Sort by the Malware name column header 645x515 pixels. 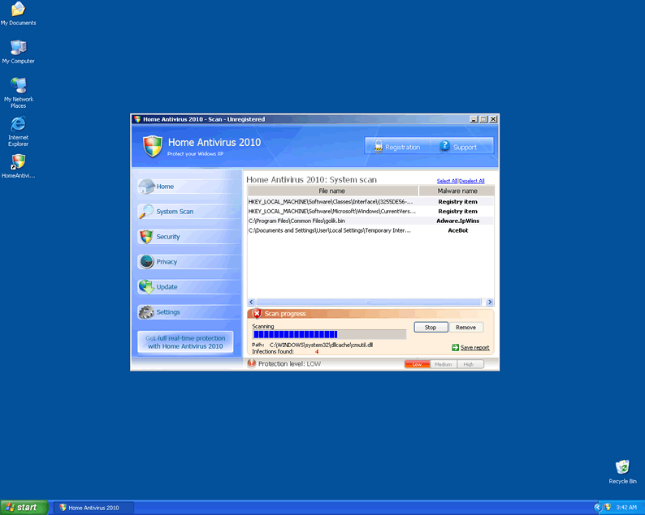tap(457, 191)
